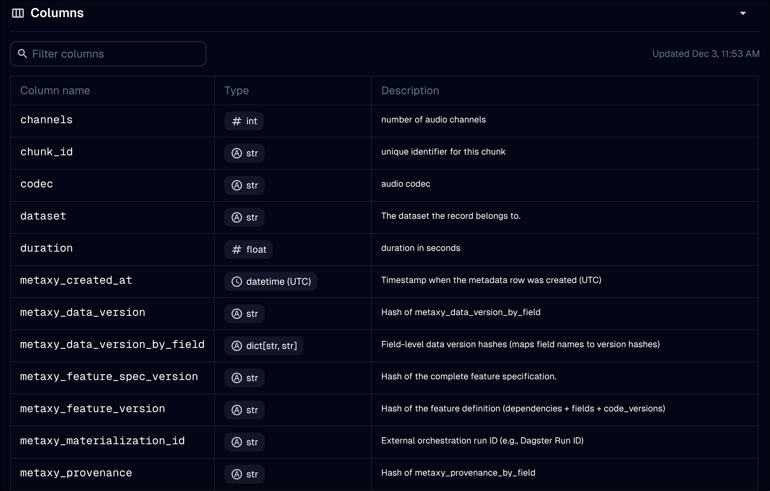Click the string icon in chunk_id row
The image size is (770, 491).
(237, 153)
